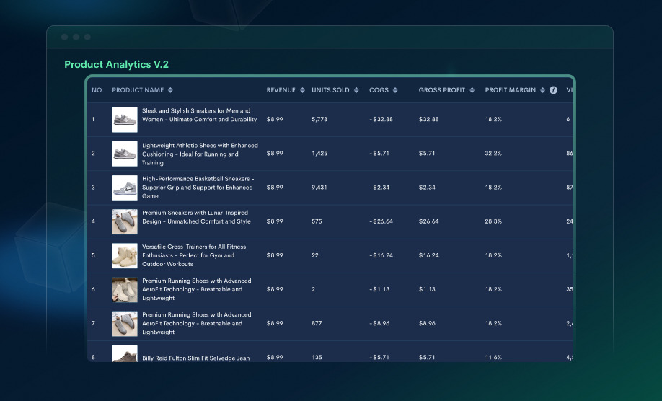Image resolution: width=662 pixels, height=401 pixels.
Task: Click row 7 Premium Running Shoes thumbnail
Action: 125,324
